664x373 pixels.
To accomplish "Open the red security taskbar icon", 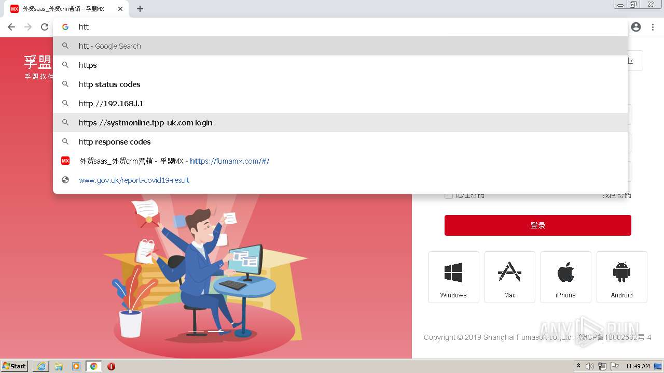I will point(111,366).
